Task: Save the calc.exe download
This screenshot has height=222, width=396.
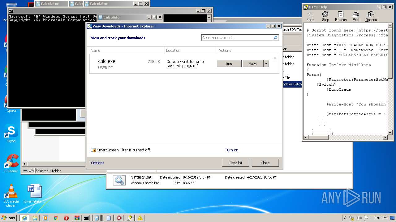Action: coord(253,64)
